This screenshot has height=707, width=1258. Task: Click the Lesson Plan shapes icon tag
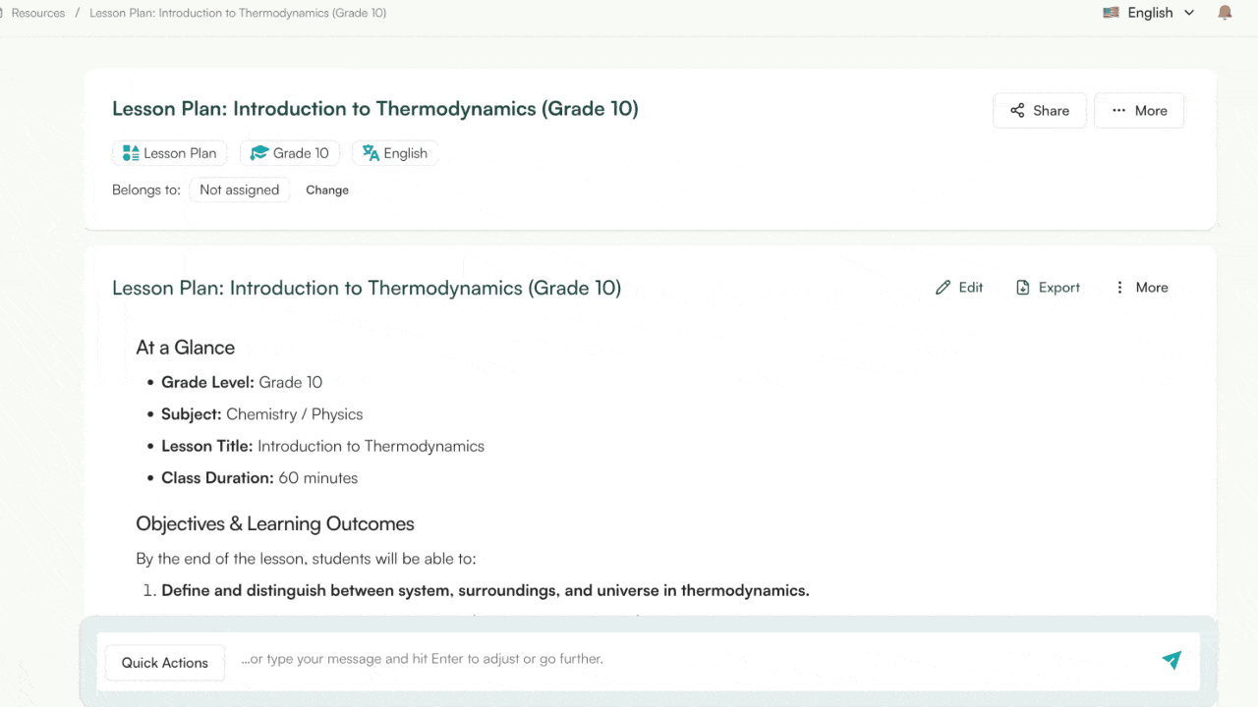click(x=131, y=153)
